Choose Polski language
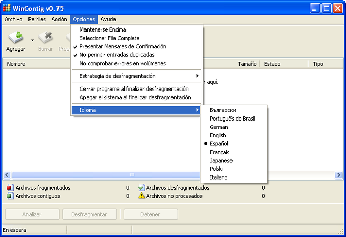Screen dimensions: 346x237 click(x=234, y=169)
